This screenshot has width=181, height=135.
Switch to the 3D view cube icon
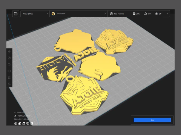(x=15, y=124)
